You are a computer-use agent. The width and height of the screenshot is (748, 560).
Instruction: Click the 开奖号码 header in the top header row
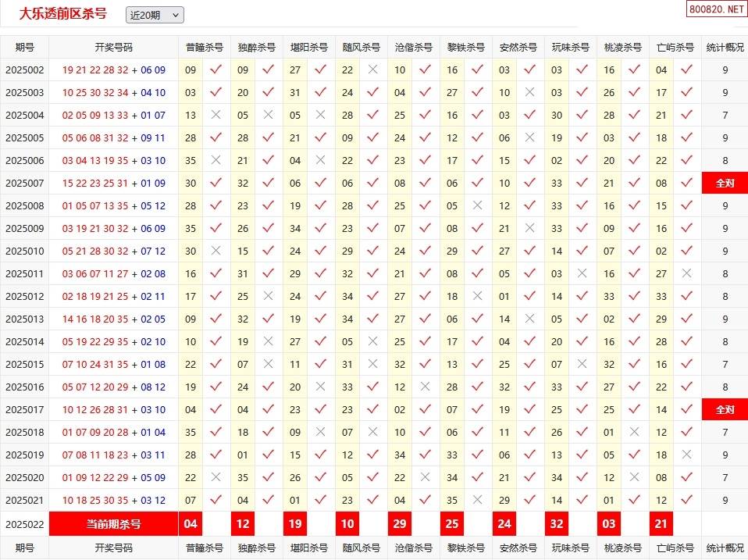[113, 47]
